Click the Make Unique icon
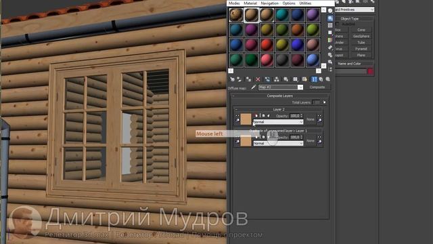The image size is (433, 244). coord(277,79)
